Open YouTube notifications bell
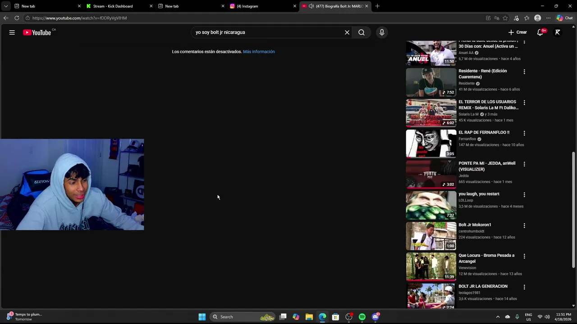 click(540, 32)
